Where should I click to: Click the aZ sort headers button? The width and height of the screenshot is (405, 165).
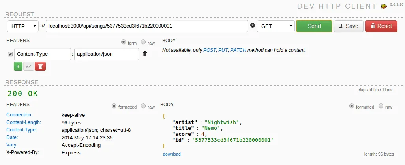click(x=28, y=66)
